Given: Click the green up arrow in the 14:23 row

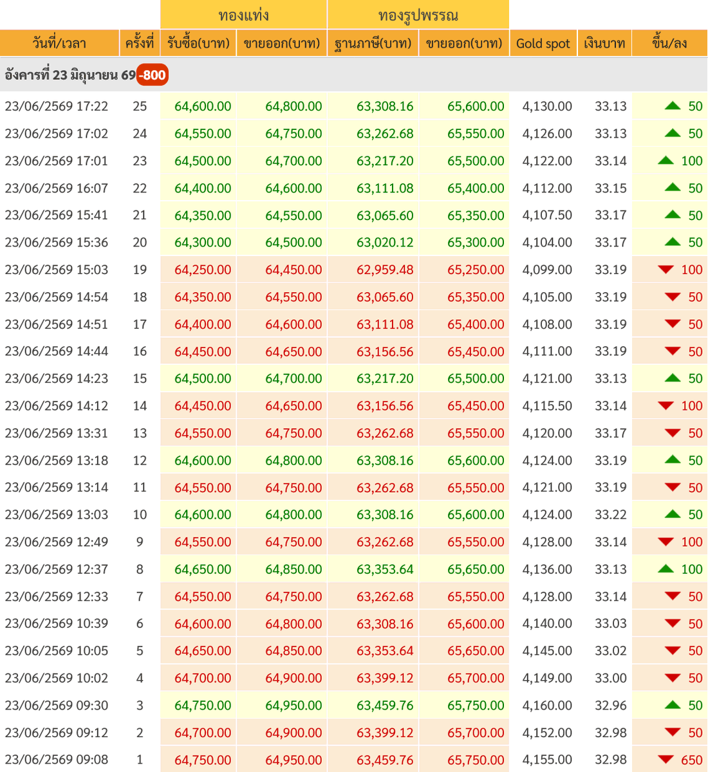Looking at the screenshot, I should [673, 378].
